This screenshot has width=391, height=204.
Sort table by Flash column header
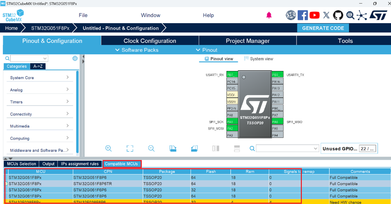pyautogui.click(x=211, y=171)
